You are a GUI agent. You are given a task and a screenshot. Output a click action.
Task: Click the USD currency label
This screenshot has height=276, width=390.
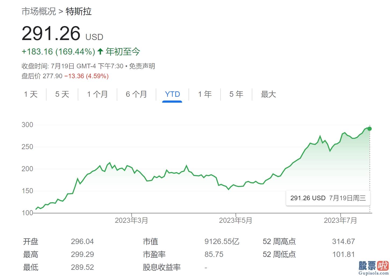pos(94,37)
